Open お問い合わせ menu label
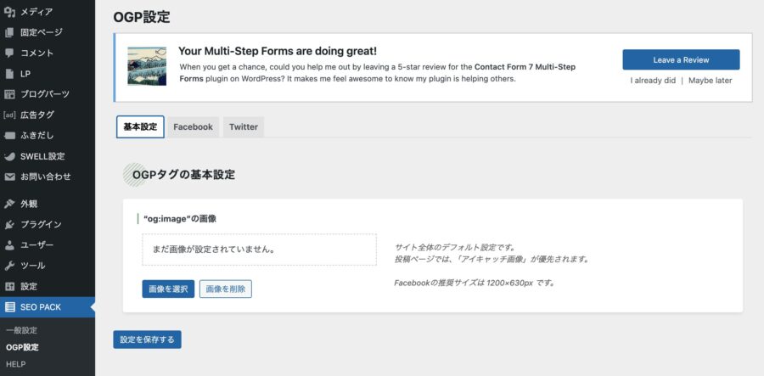The width and height of the screenshot is (764, 376). pyautogui.click(x=46, y=177)
